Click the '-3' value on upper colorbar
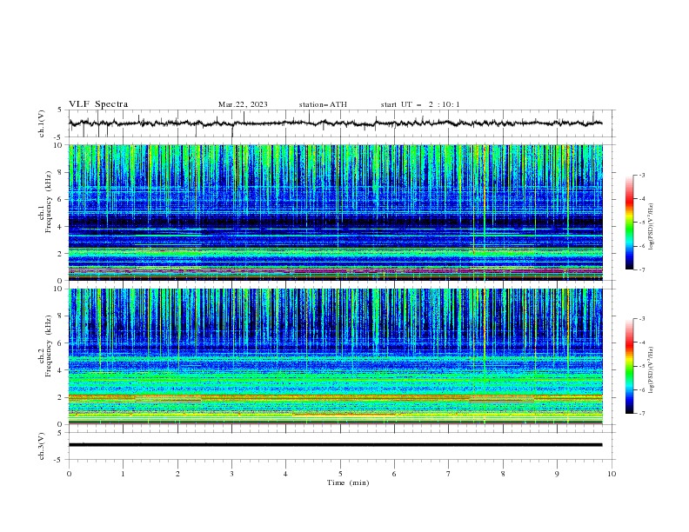This screenshot has height=532, width=689. coord(641,175)
